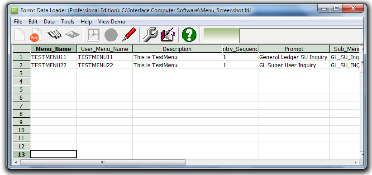Open the View Demo menu
The height and width of the screenshot is (175, 372).
111,22
